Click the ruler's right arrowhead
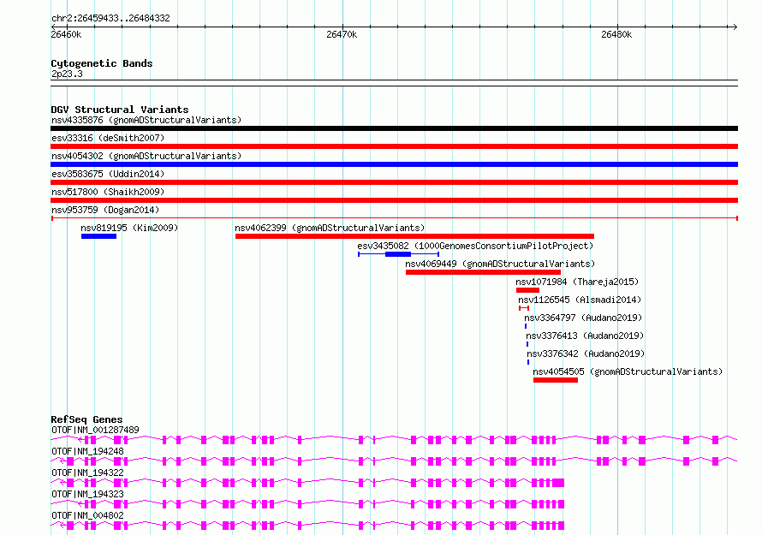Screen dimensions: 762x535 click(x=735, y=27)
